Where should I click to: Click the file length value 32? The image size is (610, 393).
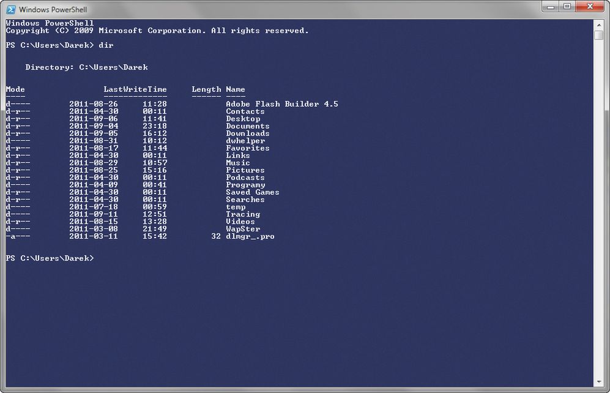216,236
